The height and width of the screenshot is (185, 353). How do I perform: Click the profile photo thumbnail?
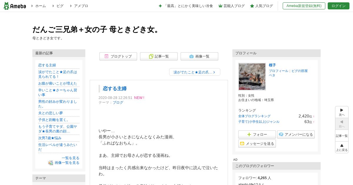pos(252,77)
